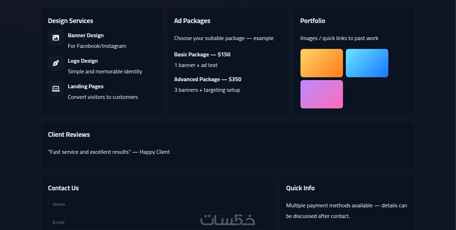The image size is (456, 230).
Task: Click the Design Services heading
Action: pyautogui.click(x=71, y=21)
